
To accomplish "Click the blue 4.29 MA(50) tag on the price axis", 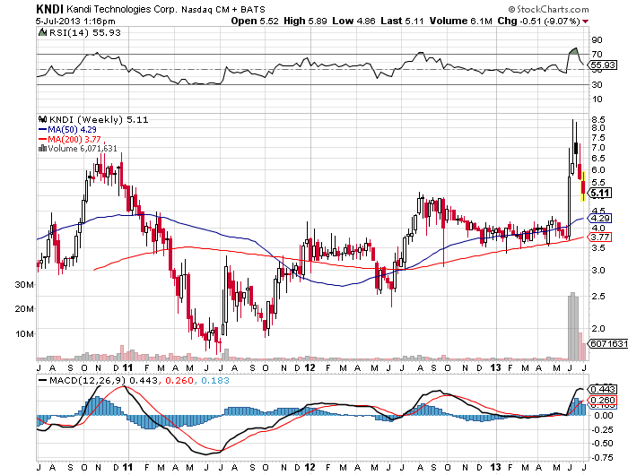I will tap(599, 218).
